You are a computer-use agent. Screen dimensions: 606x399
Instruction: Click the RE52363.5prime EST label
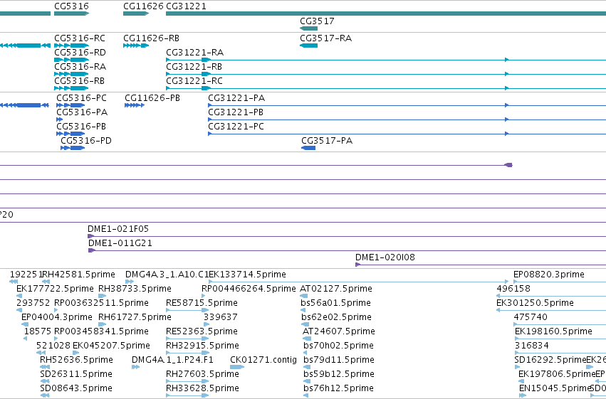(x=202, y=331)
